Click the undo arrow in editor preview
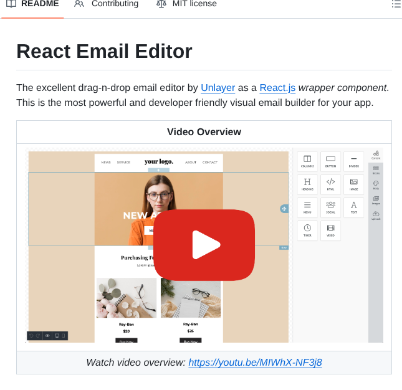 click(31, 336)
